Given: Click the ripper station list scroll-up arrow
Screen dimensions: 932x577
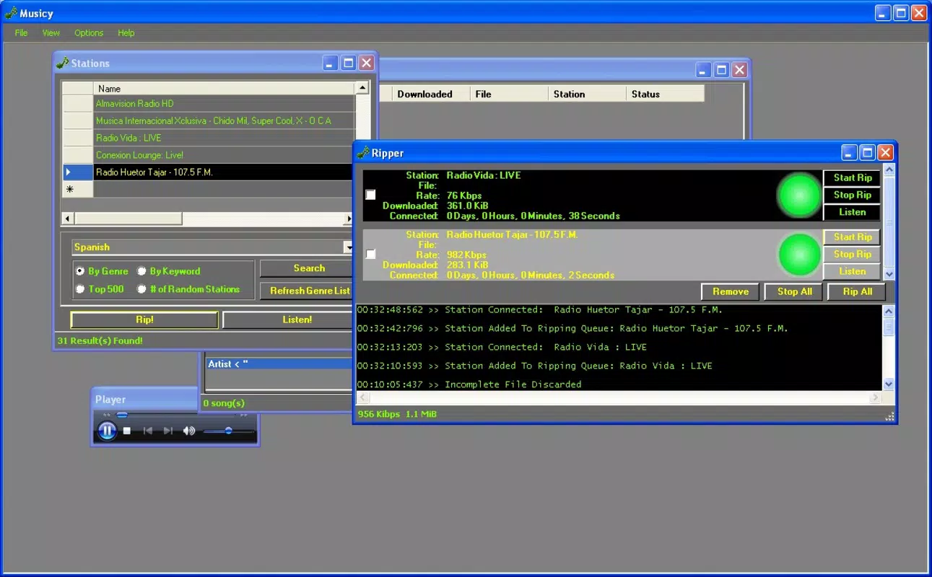Looking at the screenshot, I should [x=889, y=170].
